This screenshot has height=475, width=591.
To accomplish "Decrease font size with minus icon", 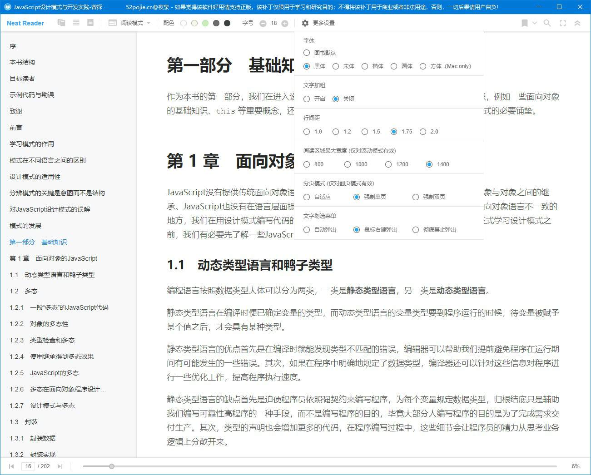I will pyautogui.click(x=263, y=24).
